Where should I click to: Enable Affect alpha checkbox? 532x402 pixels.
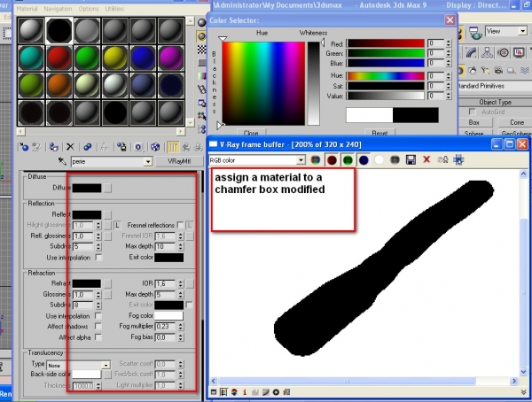pos(98,337)
